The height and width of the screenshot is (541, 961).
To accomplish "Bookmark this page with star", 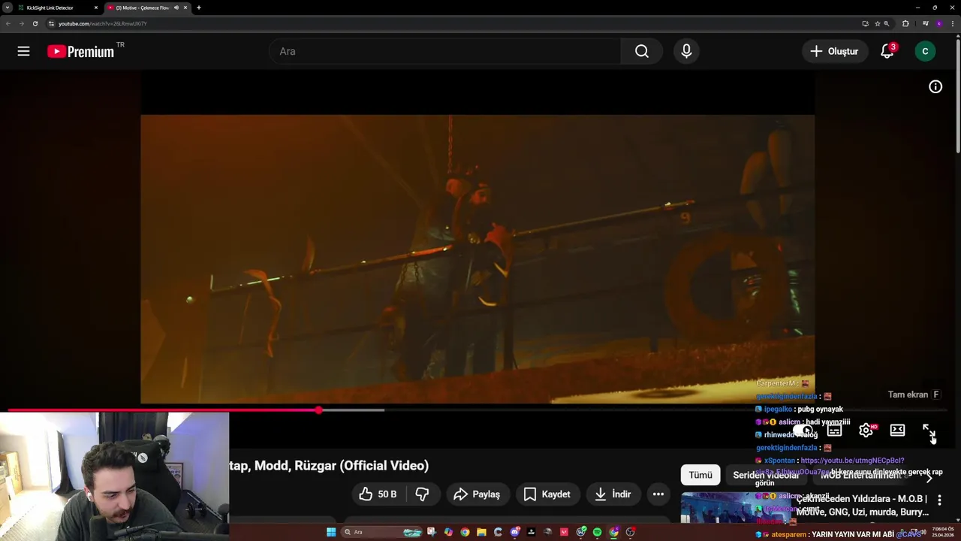I will coord(877,23).
